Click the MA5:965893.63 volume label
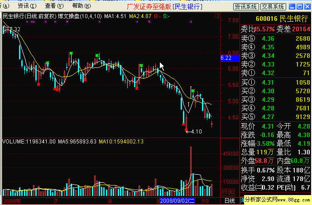 point(77,142)
